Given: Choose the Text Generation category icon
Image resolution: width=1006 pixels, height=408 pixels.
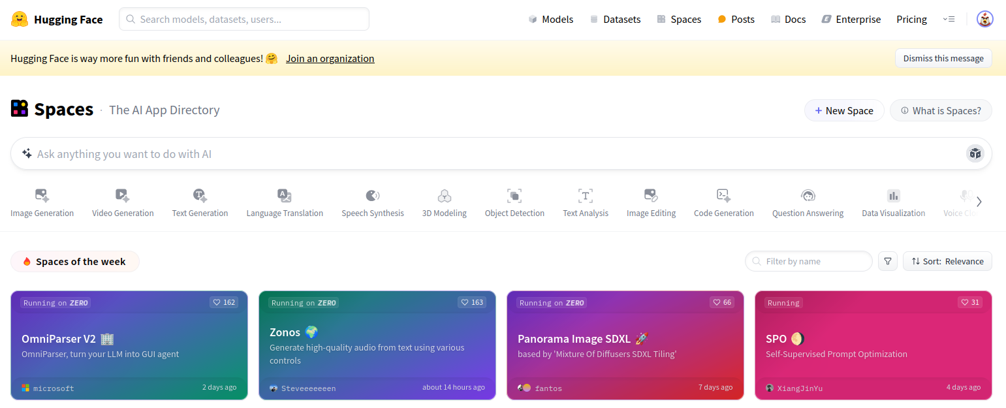Looking at the screenshot, I should (200, 195).
